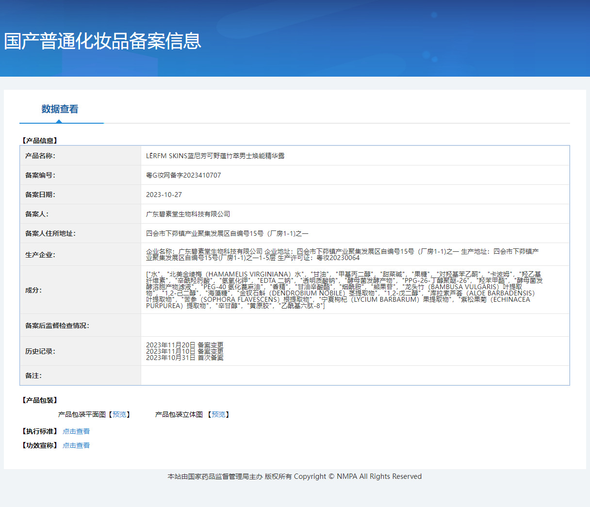Open 点击查看 link beside 执行标准
Screen dimensions: 590x507
[76, 431]
